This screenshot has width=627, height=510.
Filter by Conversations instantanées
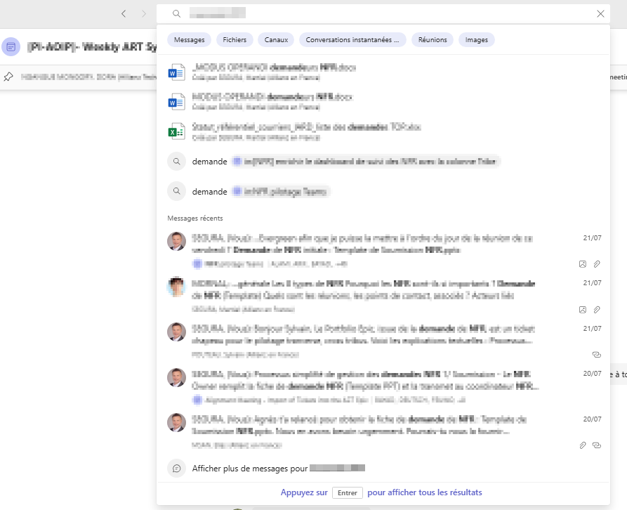point(352,39)
